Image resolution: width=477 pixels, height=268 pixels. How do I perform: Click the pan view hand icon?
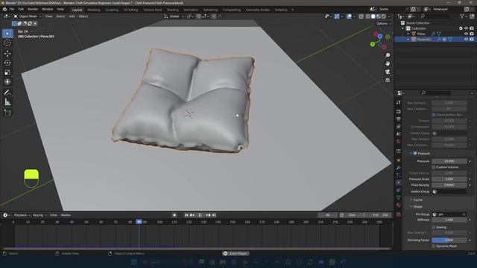[388, 63]
